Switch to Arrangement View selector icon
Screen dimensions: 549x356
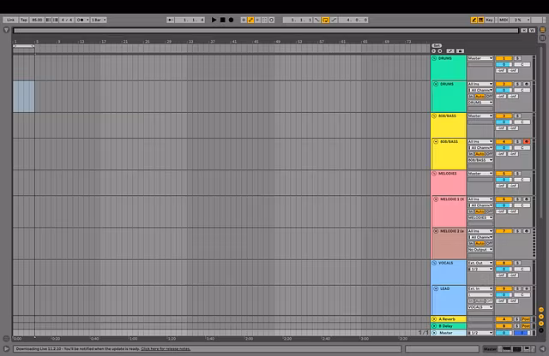point(543,30)
